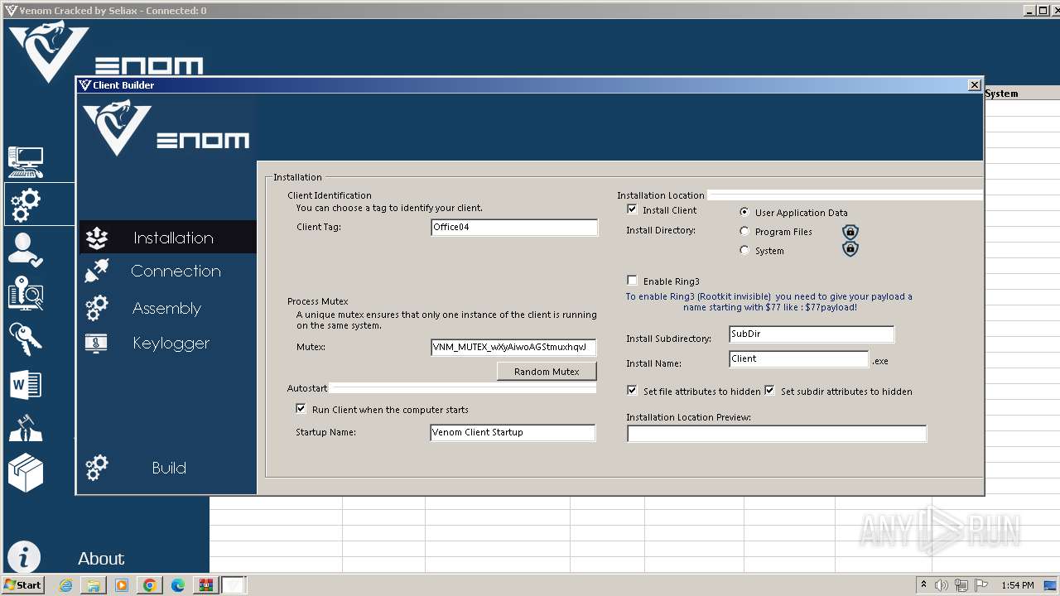Image resolution: width=1060 pixels, height=596 pixels.
Task: Open the computer clients icon in main sidebar
Action: [x=25, y=161]
